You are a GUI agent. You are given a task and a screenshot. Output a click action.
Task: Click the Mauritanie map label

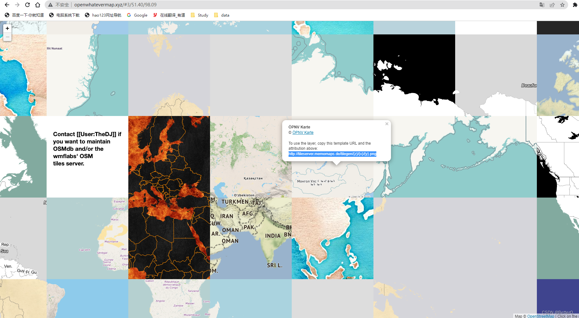pos(111,242)
